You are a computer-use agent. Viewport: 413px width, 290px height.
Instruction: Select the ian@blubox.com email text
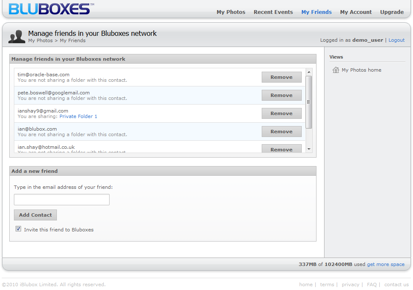pyautogui.click(x=37, y=129)
